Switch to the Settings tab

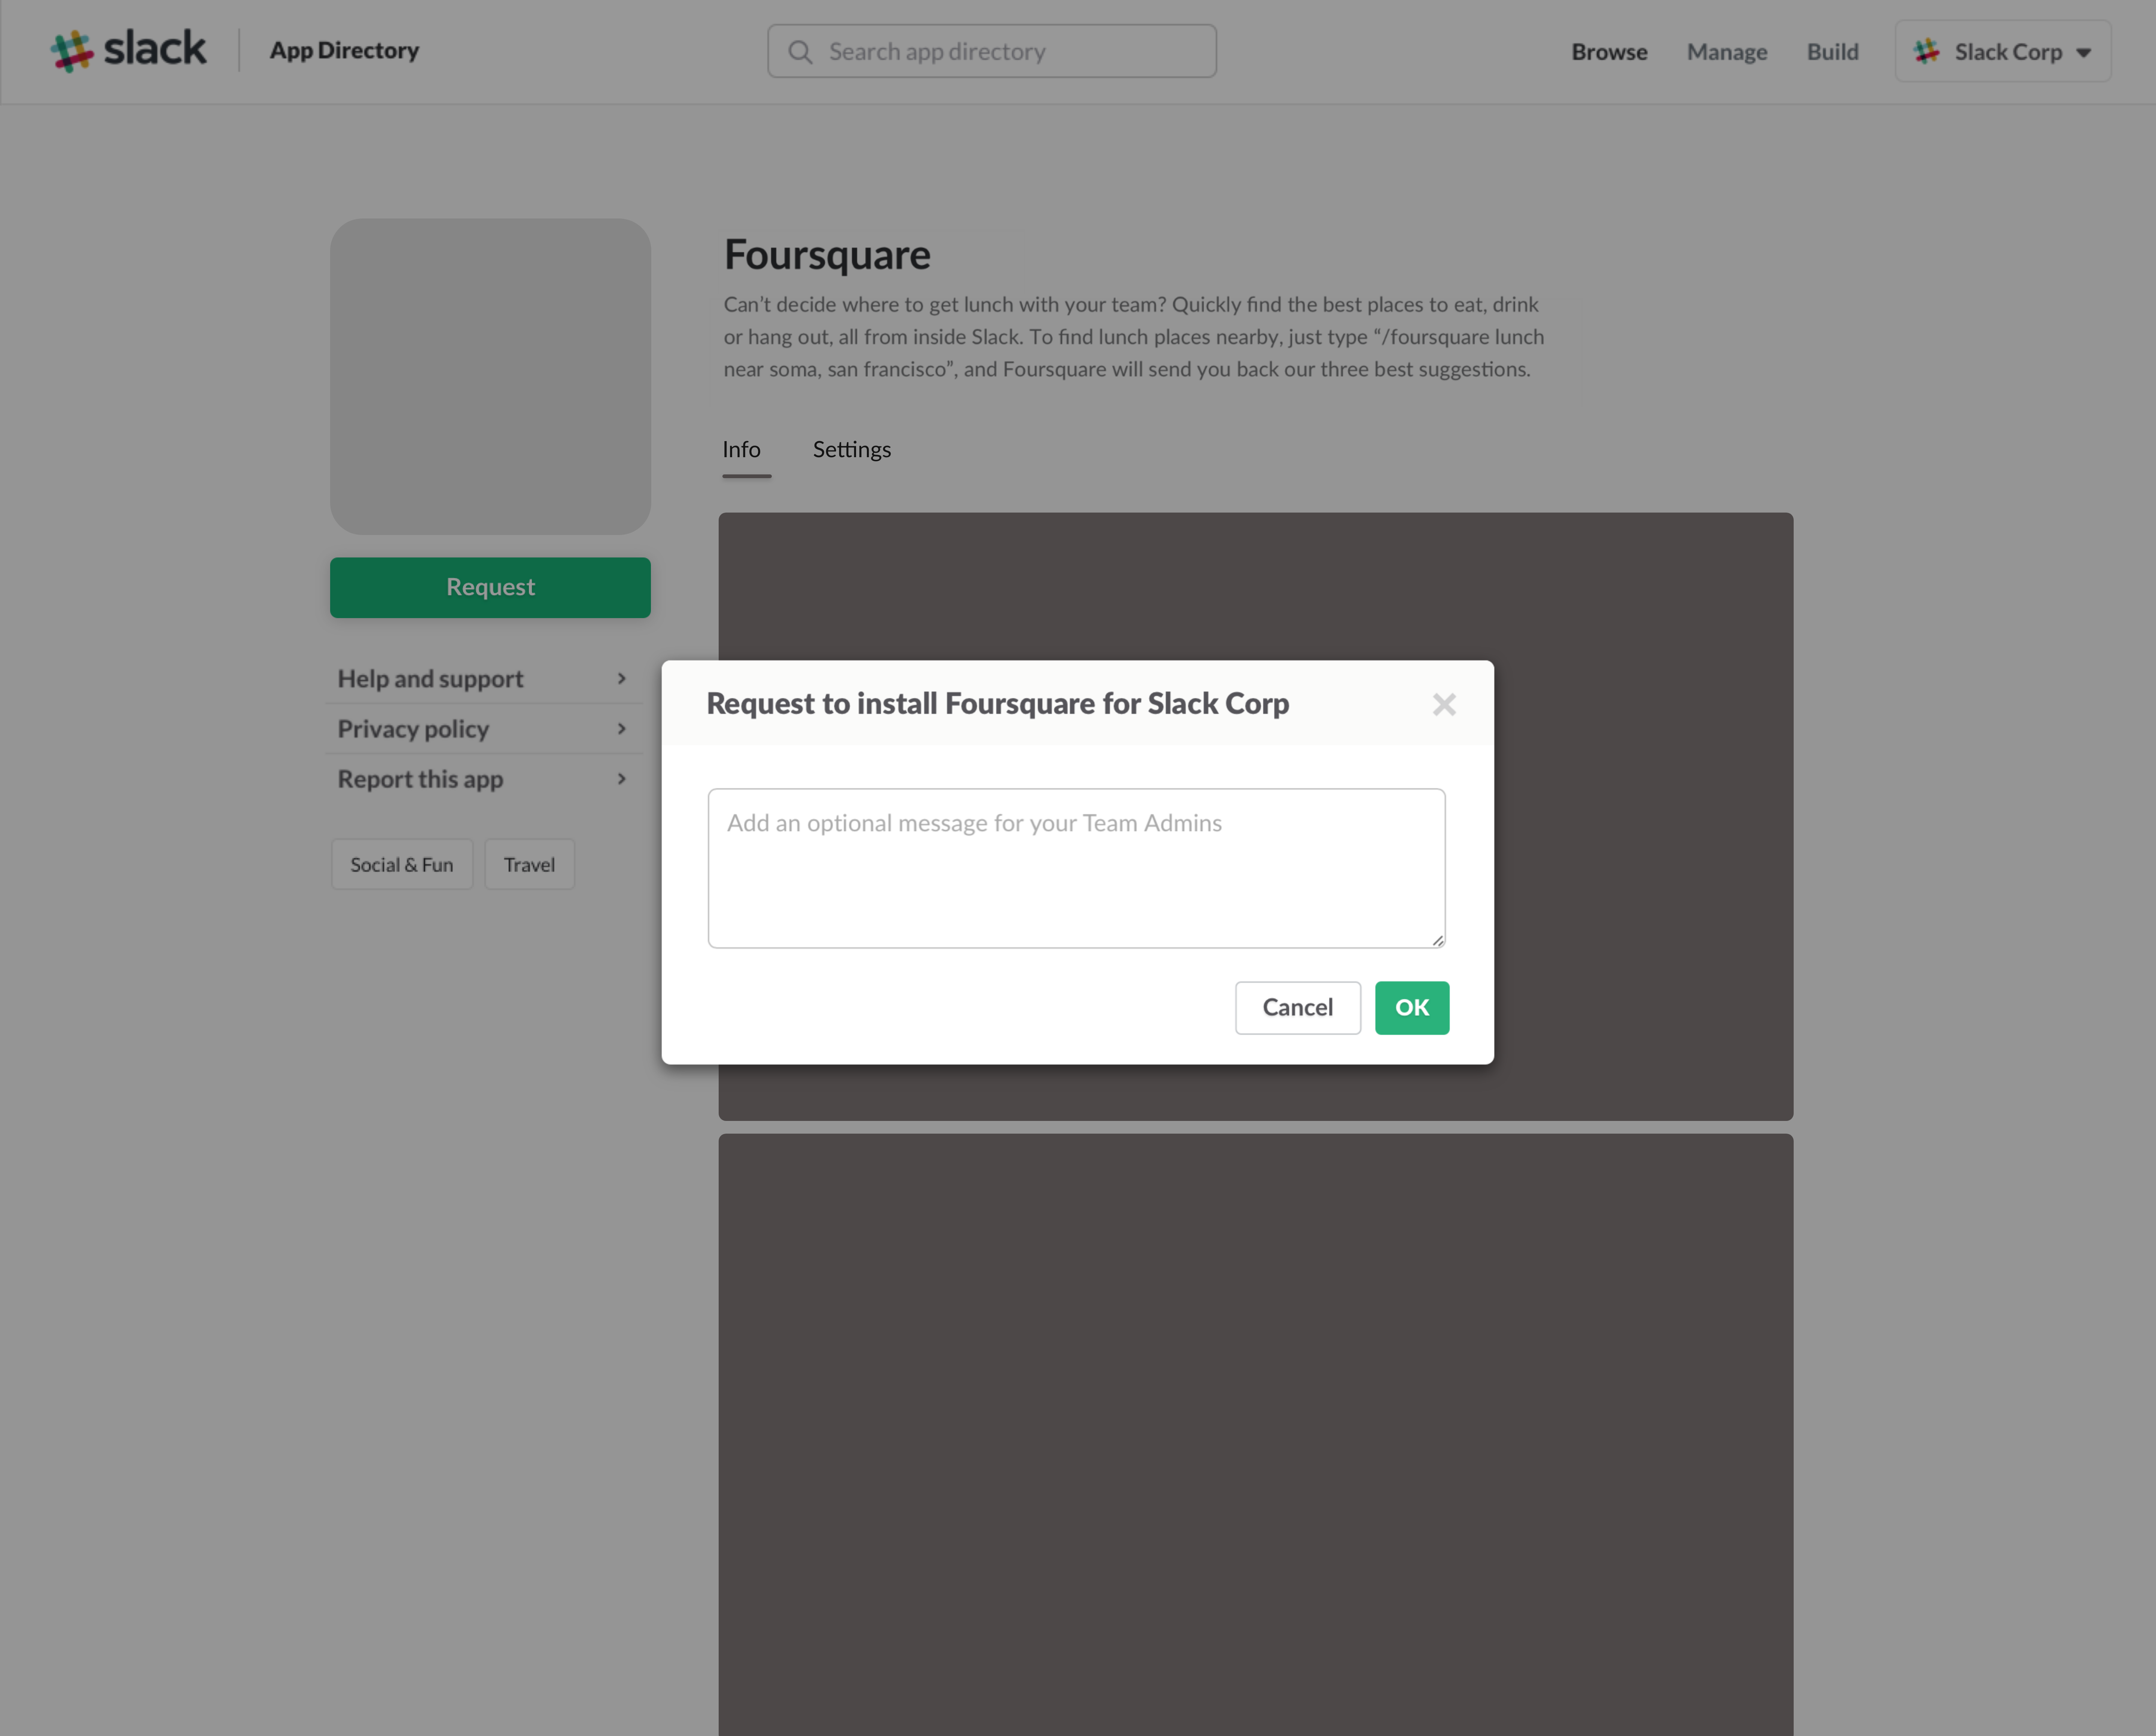pyautogui.click(x=852, y=450)
